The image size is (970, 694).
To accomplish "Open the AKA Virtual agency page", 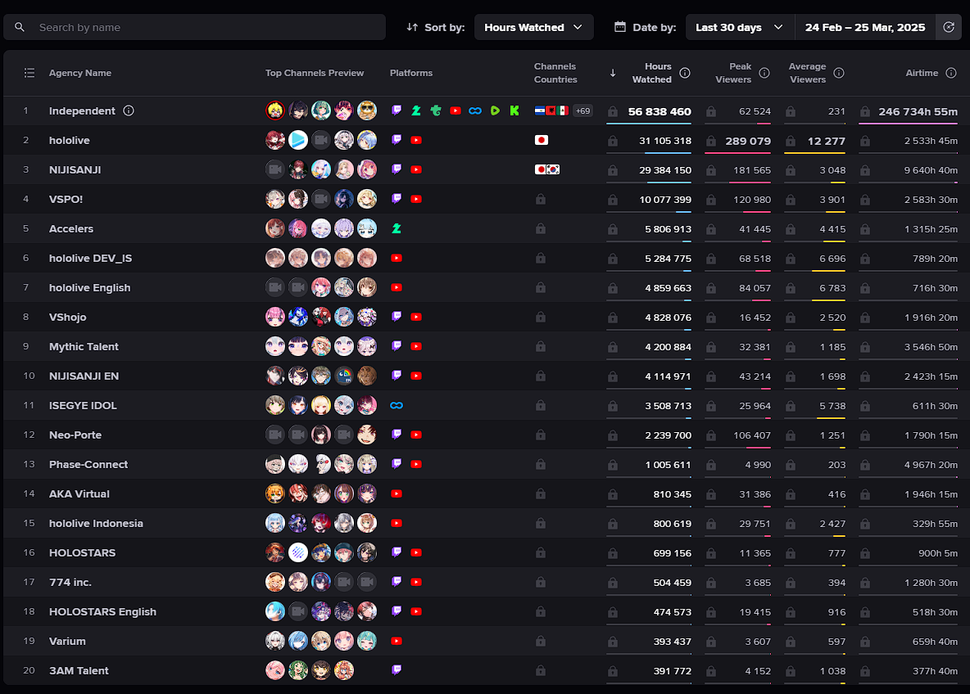I will coord(79,493).
